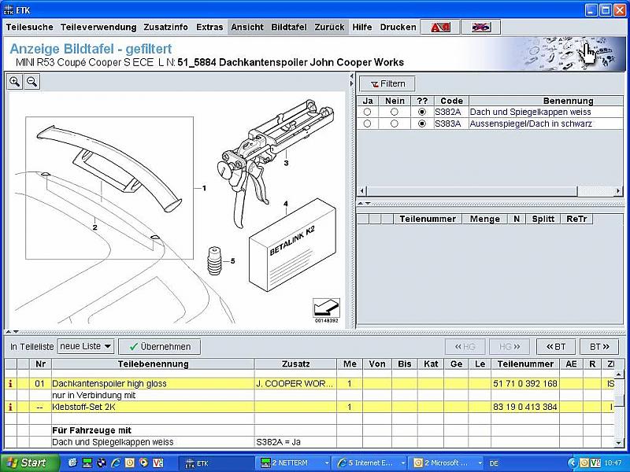Screen dimensions: 630x472
Task: Click BMW logo icon in quick launch
Action: point(101,463)
